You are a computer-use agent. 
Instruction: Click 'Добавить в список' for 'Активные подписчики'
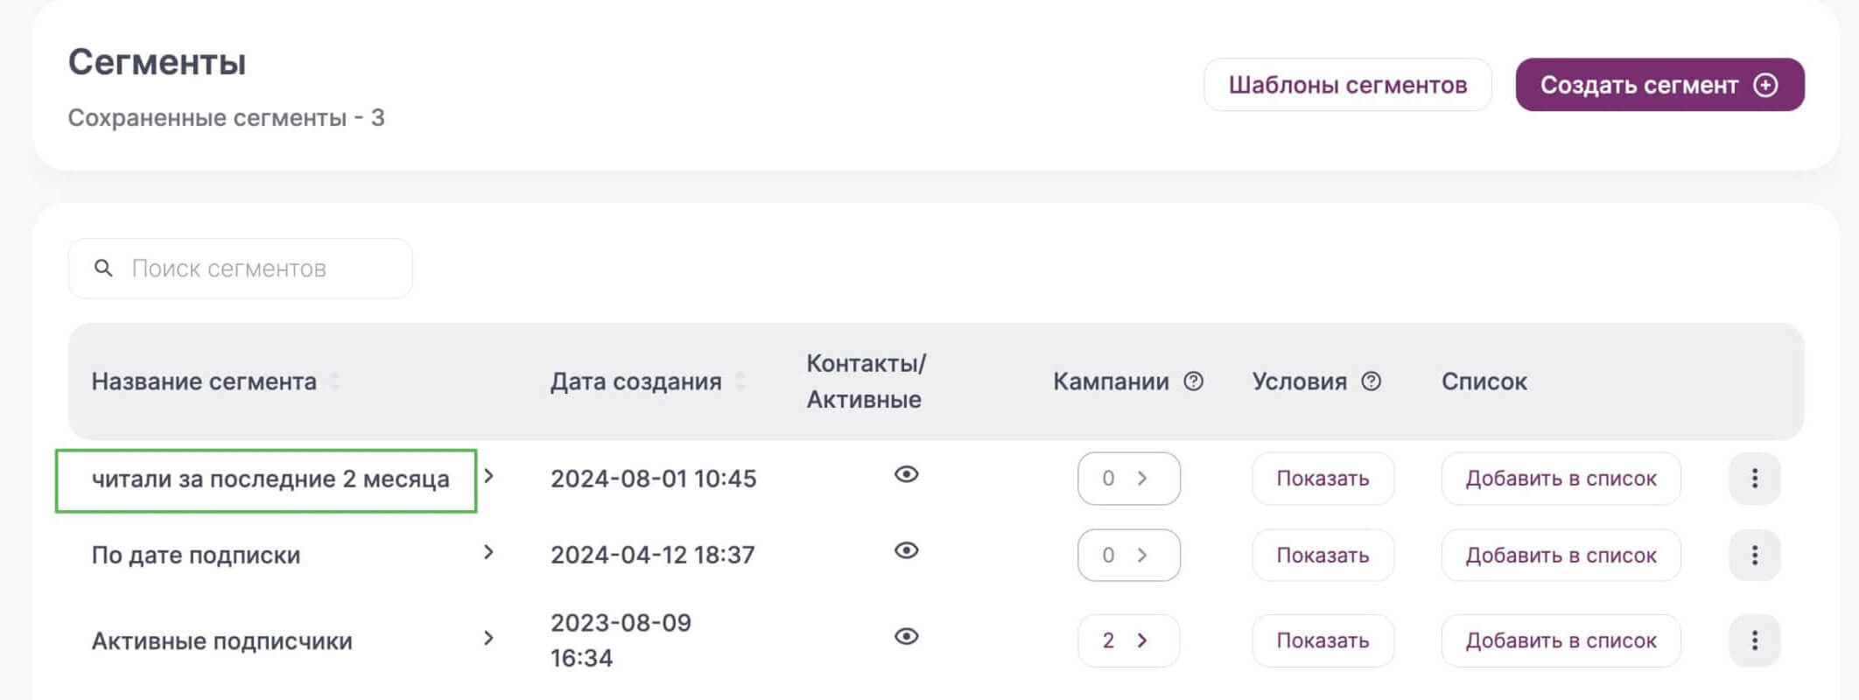1561,640
